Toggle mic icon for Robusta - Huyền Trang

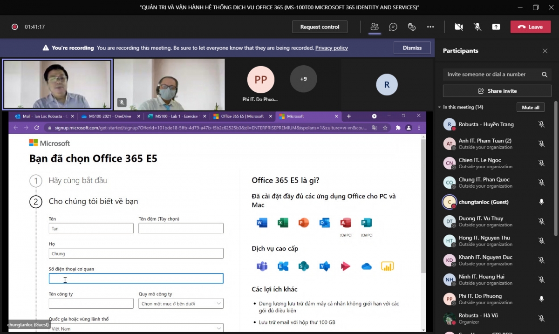(541, 124)
